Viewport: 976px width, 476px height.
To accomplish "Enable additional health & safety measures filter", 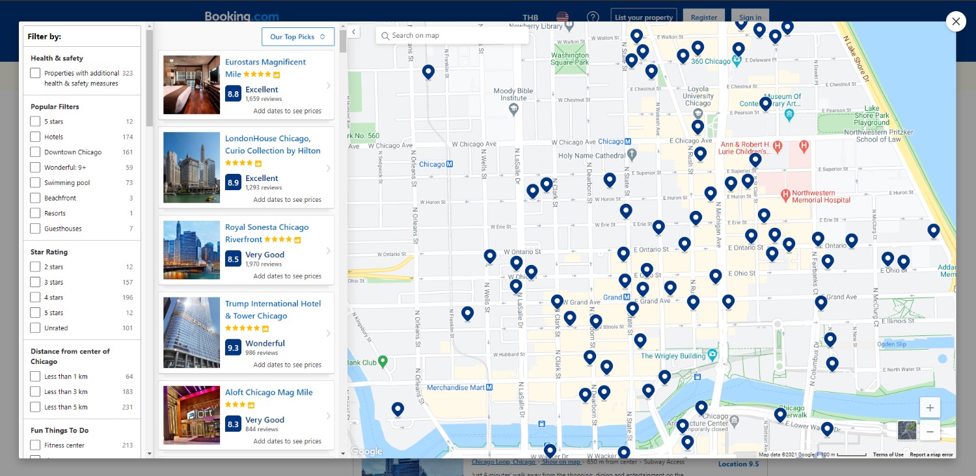I will [35, 73].
